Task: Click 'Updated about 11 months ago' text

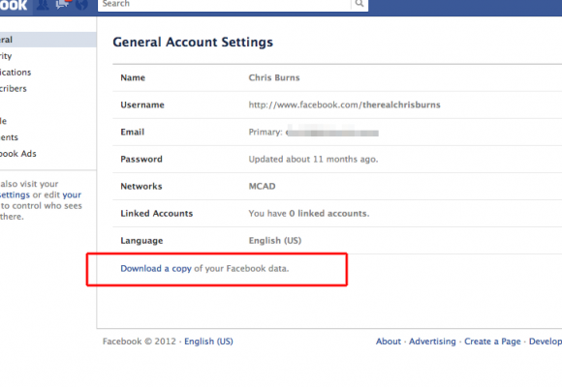Action: pyautogui.click(x=313, y=160)
